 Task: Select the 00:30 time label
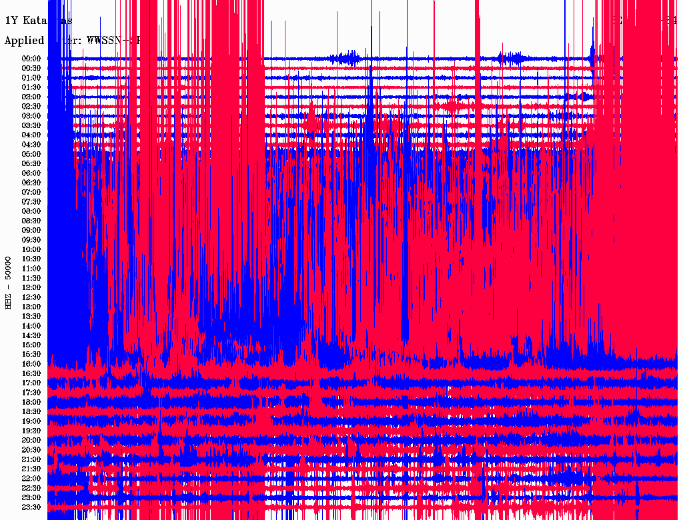point(31,68)
